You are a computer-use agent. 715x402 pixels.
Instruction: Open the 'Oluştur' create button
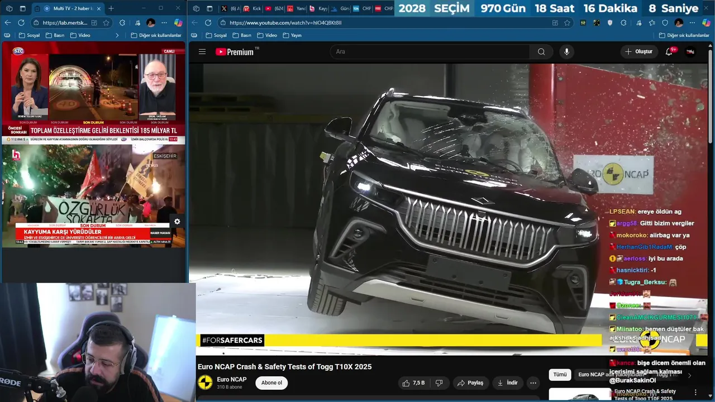[639, 51]
